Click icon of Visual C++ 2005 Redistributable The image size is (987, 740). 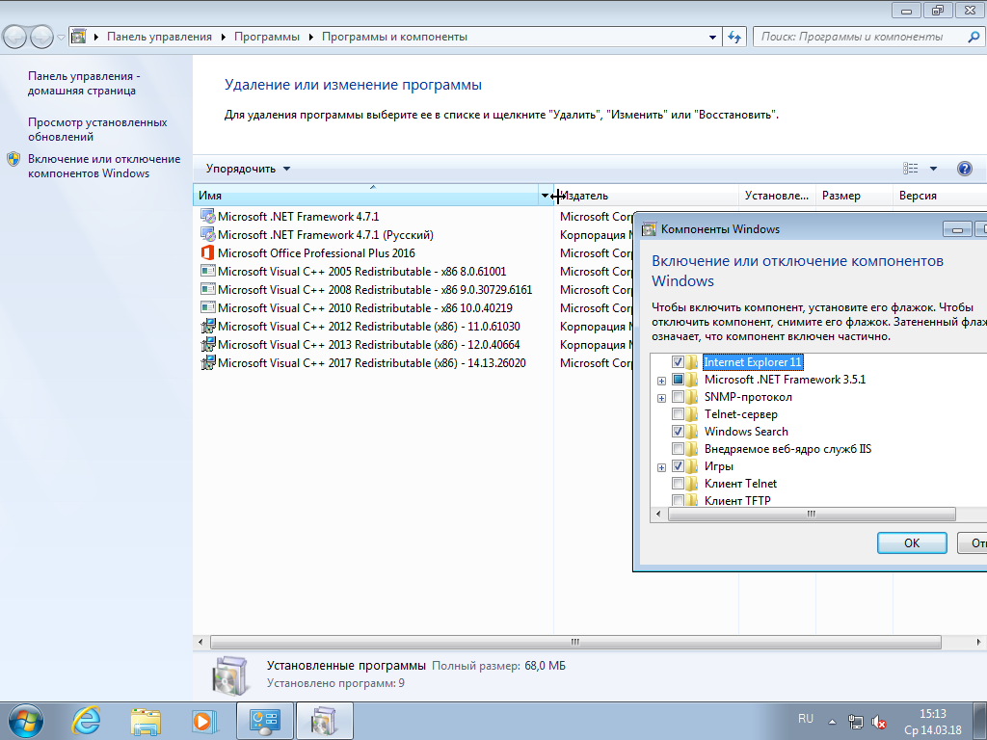click(208, 271)
